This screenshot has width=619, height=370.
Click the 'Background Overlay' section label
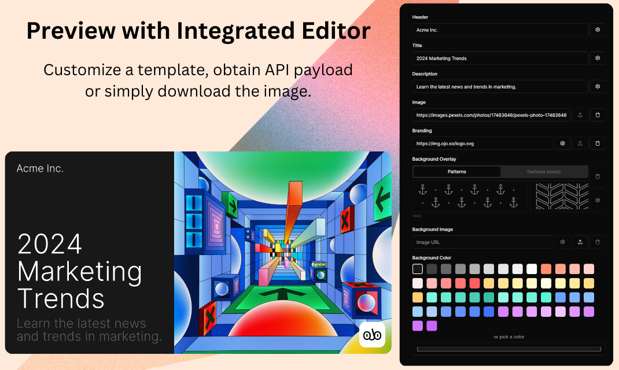(x=434, y=159)
